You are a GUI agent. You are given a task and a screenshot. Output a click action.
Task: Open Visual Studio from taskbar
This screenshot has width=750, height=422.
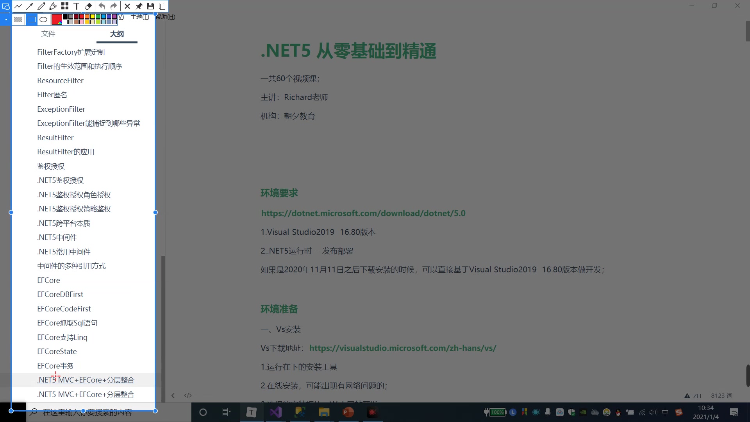coord(276,412)
